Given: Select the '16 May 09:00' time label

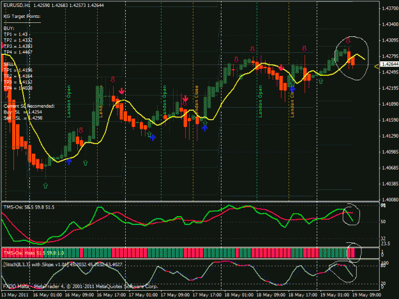Looking at the screenshot, I should (79, 295).
